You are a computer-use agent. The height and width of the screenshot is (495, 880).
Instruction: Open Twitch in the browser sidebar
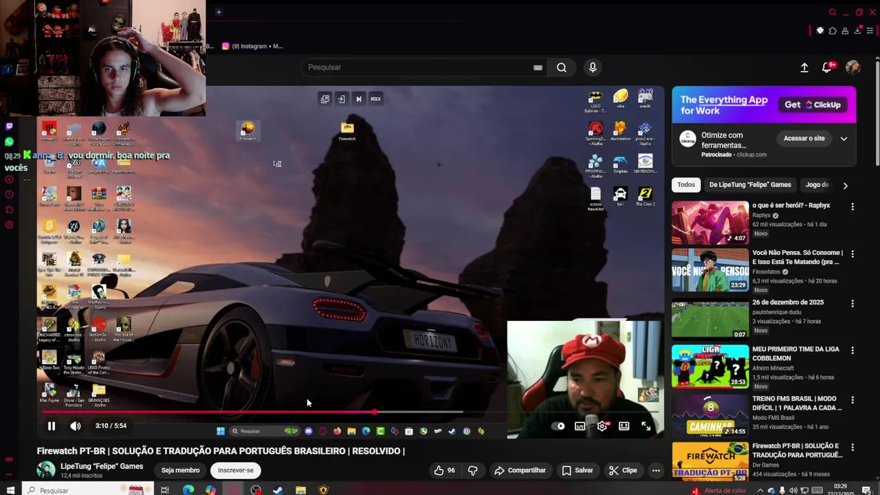(9, 126)
